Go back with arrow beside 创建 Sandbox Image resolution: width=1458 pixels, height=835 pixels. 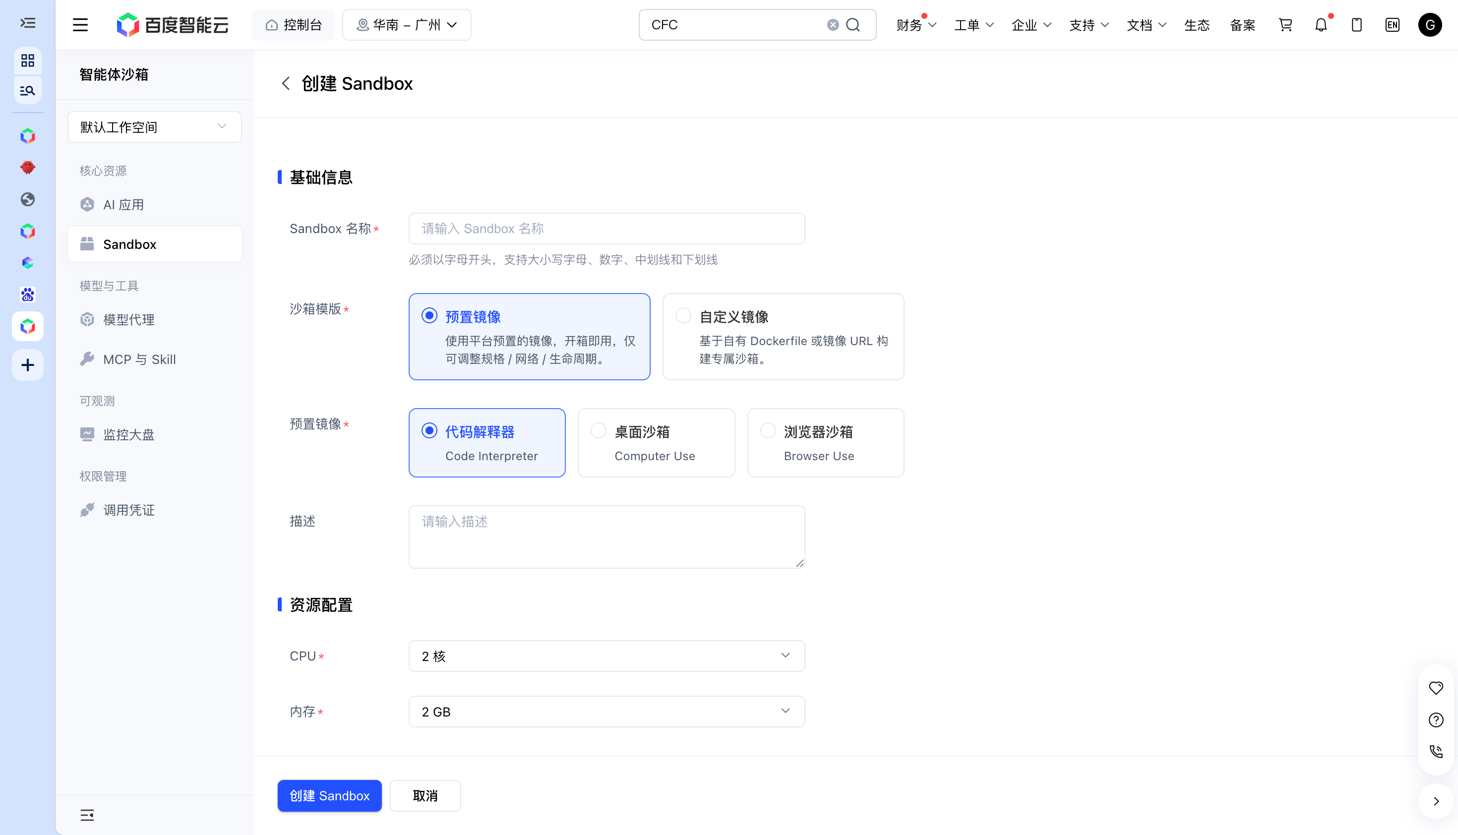[x=286, y=84]
